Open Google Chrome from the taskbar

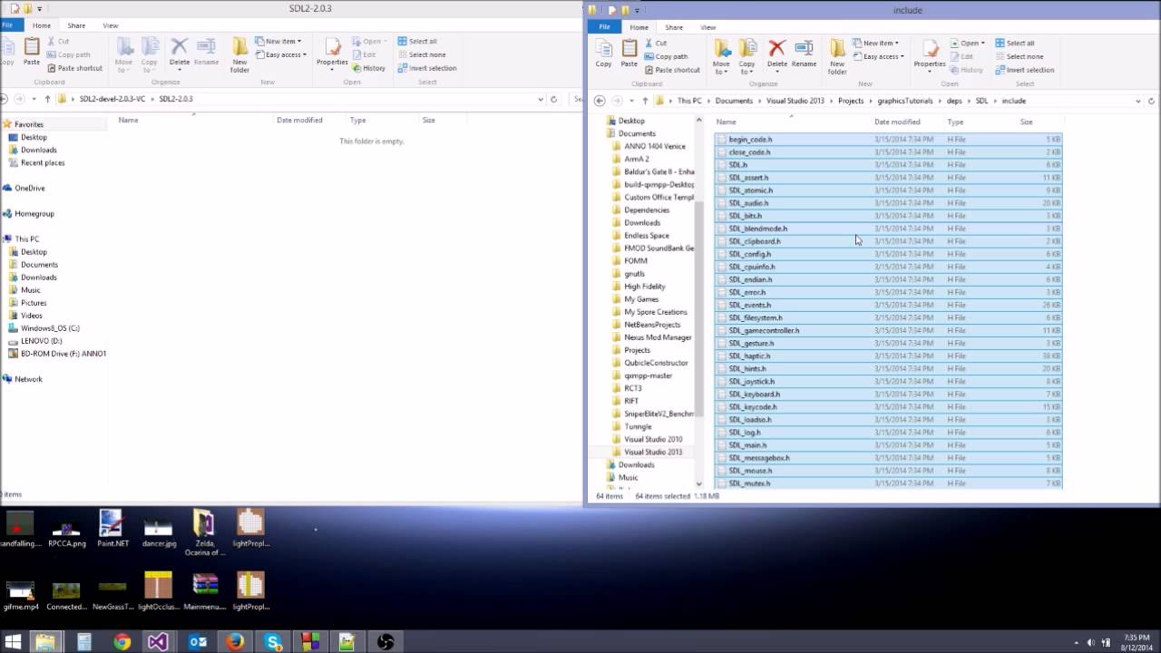(x=122, y=642)
